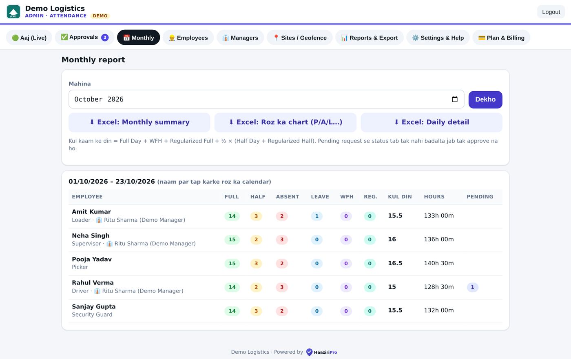Image resolution: width=571 pixels, height=359 pixels.
Task: Click the Approvals pending count badge
Action: [105, 37]
